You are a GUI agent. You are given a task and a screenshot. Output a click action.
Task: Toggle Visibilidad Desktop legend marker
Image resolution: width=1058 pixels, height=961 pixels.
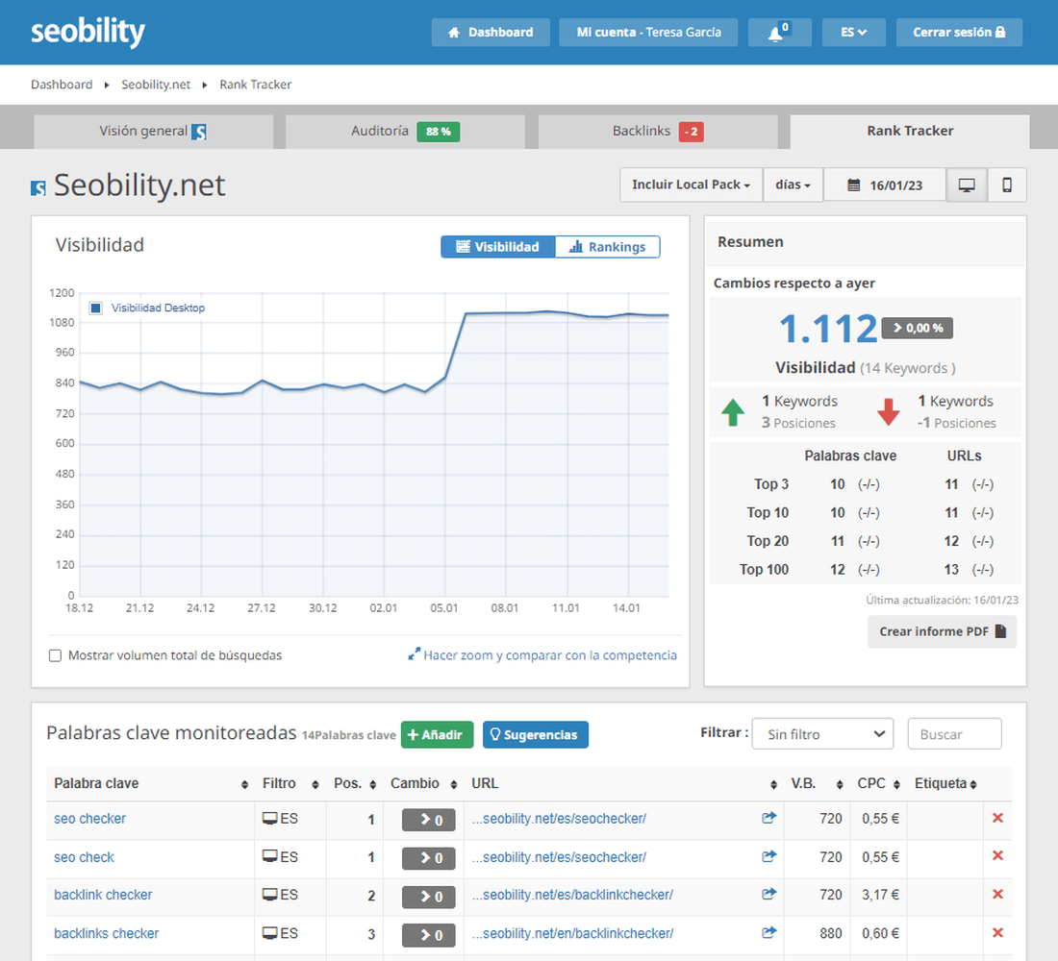[96, 308]
